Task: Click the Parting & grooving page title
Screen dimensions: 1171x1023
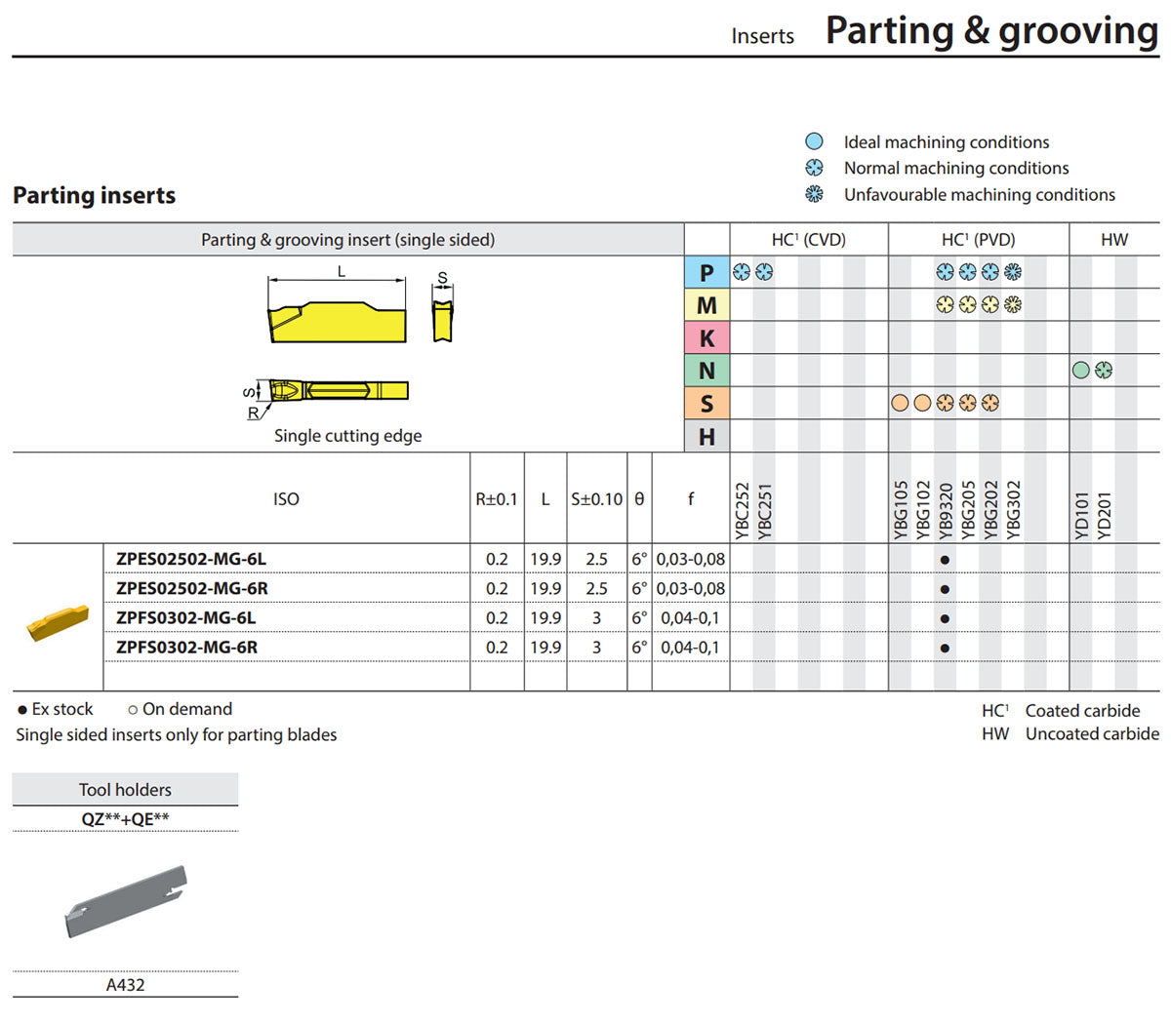Action: (x=991, y=30)
